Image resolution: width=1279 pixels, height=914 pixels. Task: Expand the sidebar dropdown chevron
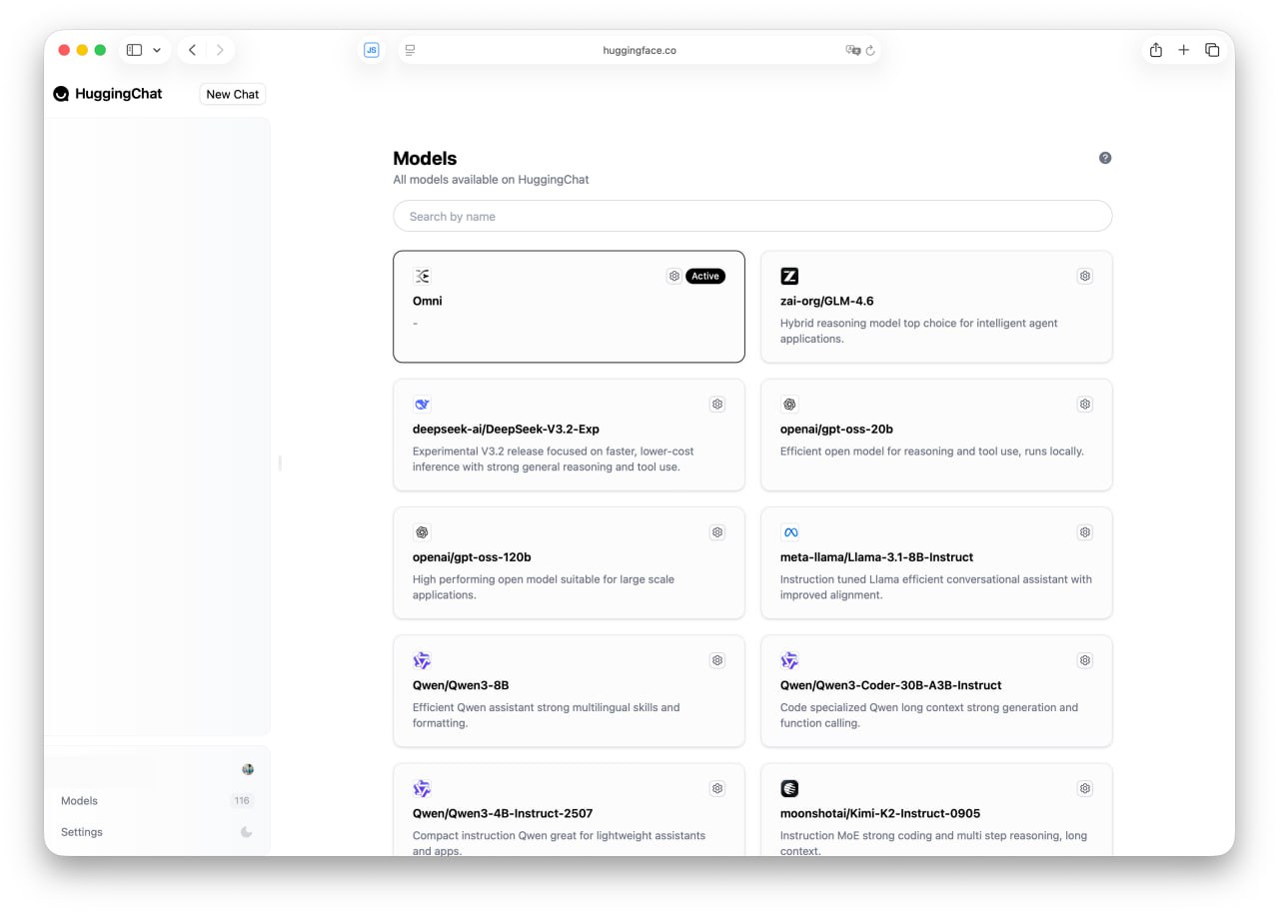157,50
